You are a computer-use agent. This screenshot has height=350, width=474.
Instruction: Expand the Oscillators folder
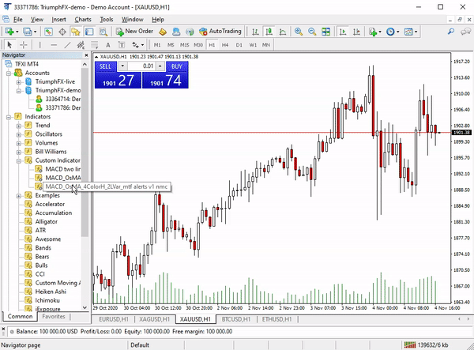(19, 134)
